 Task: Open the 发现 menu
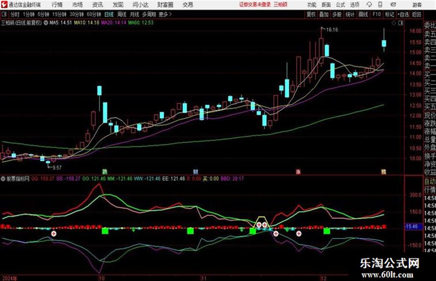pyautogui.click(x=118, y=5)
